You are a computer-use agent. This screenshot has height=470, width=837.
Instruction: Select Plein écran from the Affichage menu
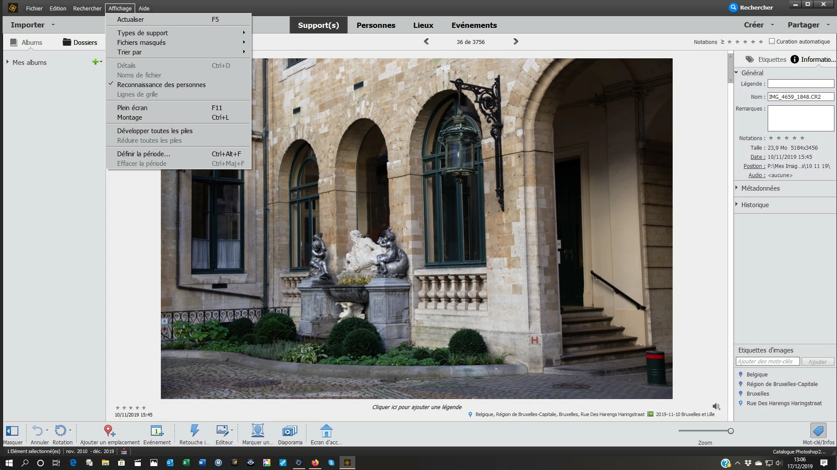pyautogui.click(x=132, y=108)
